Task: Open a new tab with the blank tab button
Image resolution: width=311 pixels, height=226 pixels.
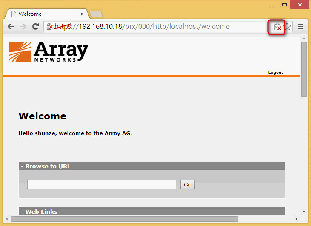Action: click(96, 14)
